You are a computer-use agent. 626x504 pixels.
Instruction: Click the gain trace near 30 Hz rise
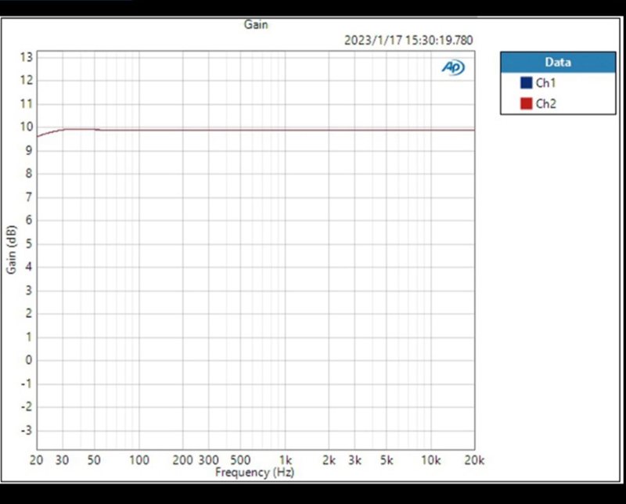pyautogui.click(x=63, y=130)
